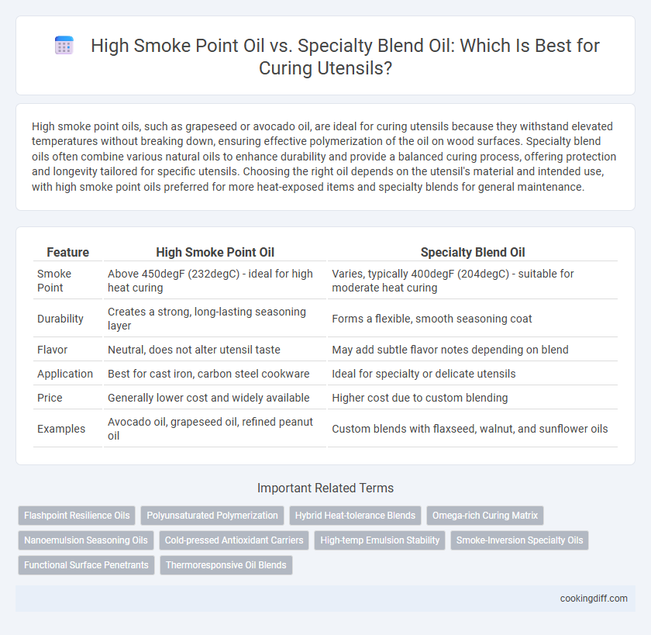Open the Hybrid Heat-tolerance Blends tag
This screenshot has height=635, width=651.
point(355,516)
